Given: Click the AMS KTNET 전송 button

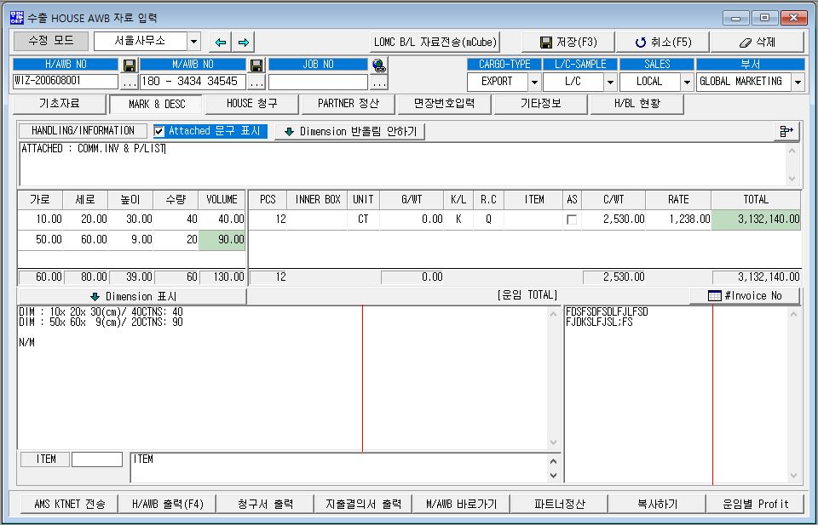Looking at the screenshot, I should pos(69,505).
